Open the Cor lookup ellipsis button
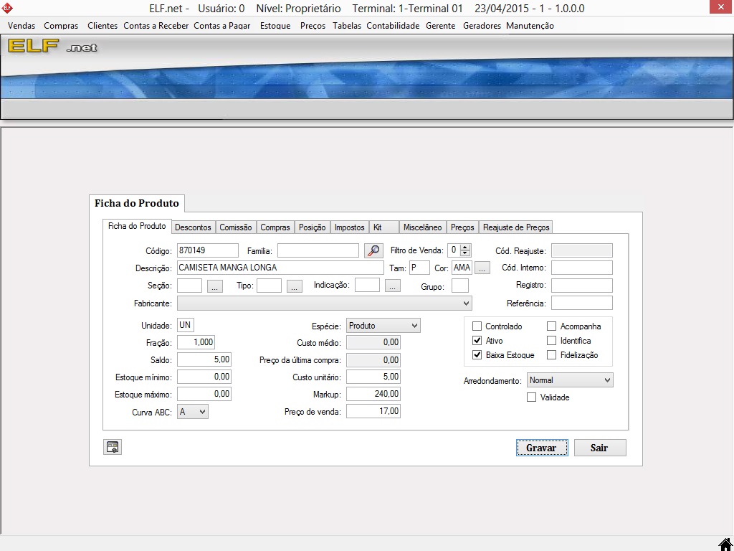This screenshot has height=551, width=734. [482, 268]
